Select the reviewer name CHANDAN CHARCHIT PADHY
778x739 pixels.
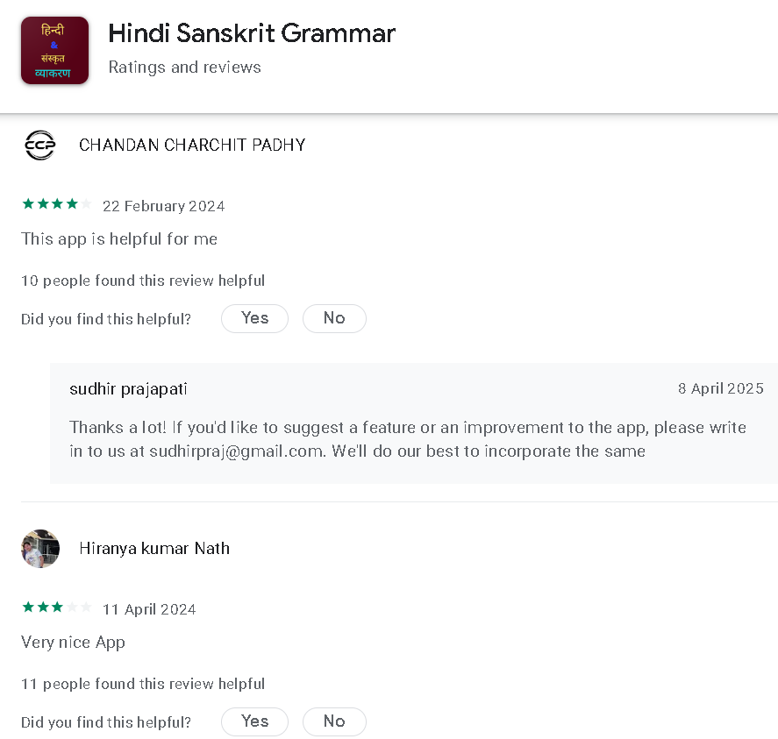192,146
